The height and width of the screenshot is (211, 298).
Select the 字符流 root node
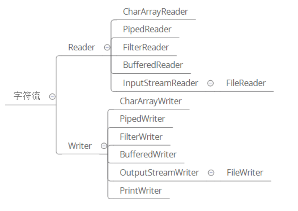pyautogui.click(x=27, y=96)
